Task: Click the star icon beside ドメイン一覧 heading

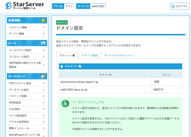Action: pyautogui.click(x=62, y=66)
